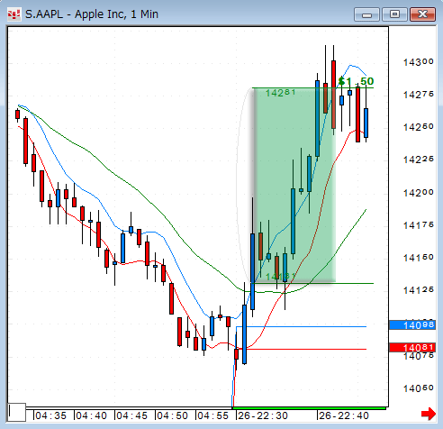
Task: Click the green session bar on time axis
Action: [309, 408]
